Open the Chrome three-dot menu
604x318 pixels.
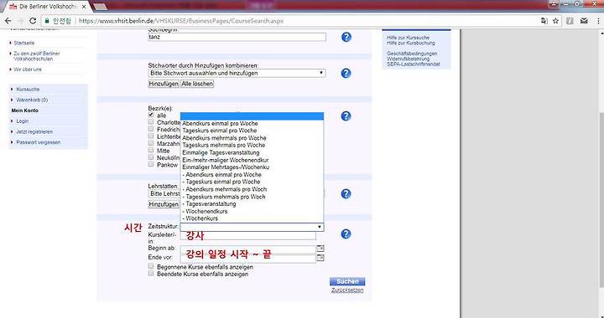pos(597,21)
